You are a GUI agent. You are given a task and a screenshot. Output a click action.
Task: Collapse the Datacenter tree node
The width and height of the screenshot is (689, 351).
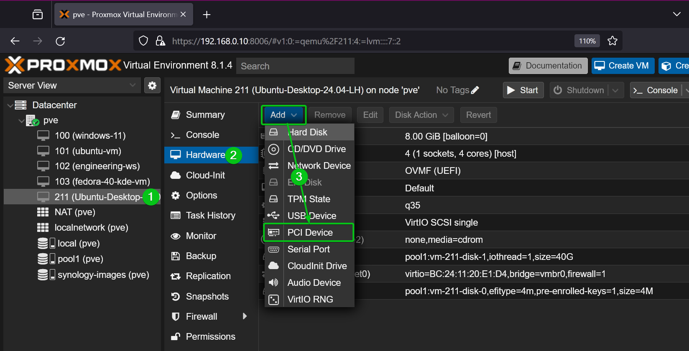click(x=10, y=105)
